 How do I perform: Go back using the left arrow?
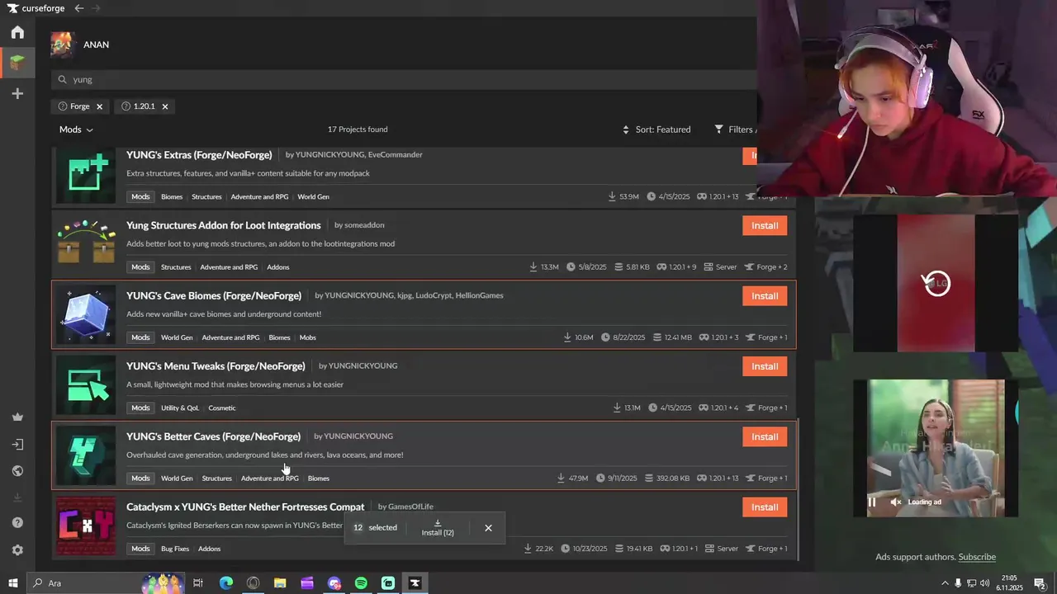coord(79,8)
